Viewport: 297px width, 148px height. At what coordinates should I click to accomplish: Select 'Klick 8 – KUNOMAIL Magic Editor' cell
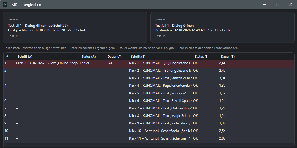click(x=160, y=116)
